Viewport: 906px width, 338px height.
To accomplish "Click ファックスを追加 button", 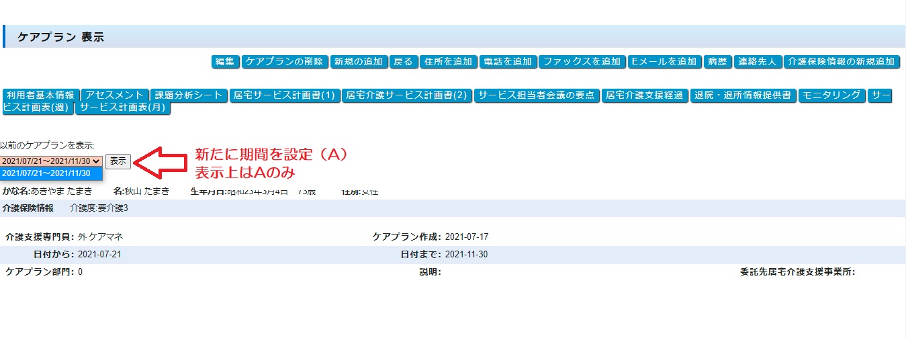I will pos(582,62).
